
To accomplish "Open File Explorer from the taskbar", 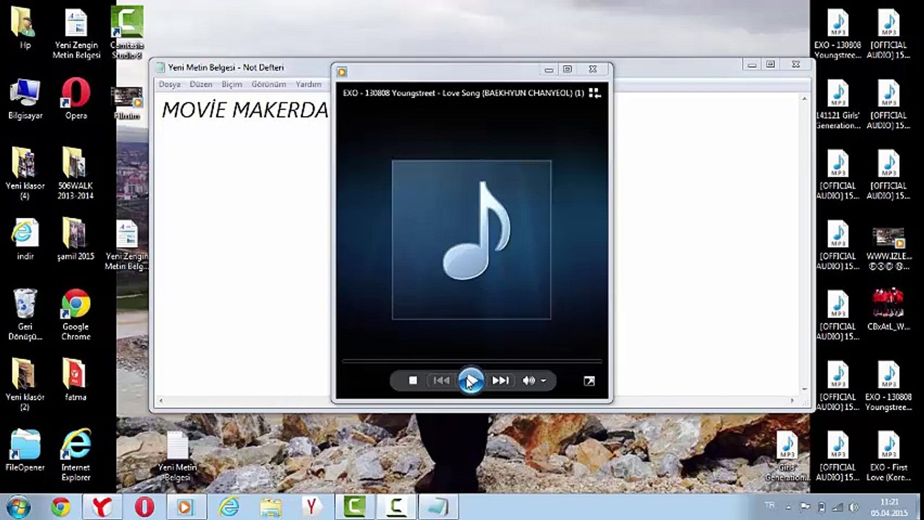I will (x=270, y=507).
